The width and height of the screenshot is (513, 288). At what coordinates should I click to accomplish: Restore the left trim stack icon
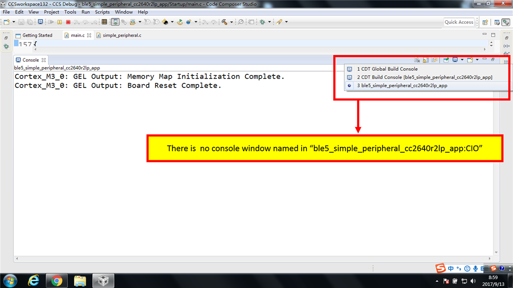coord(6,38)
